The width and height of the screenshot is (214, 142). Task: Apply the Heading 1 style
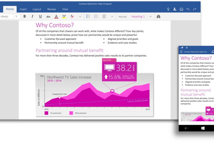coord(138,17)
